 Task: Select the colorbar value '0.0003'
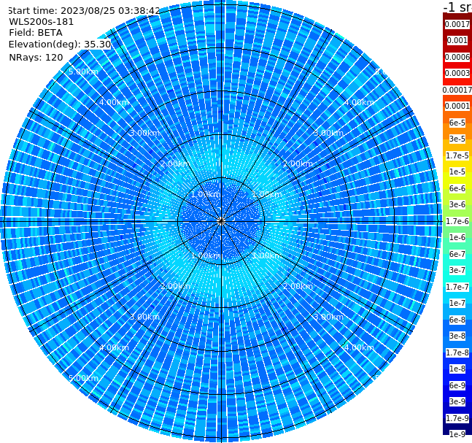point(457,73)
